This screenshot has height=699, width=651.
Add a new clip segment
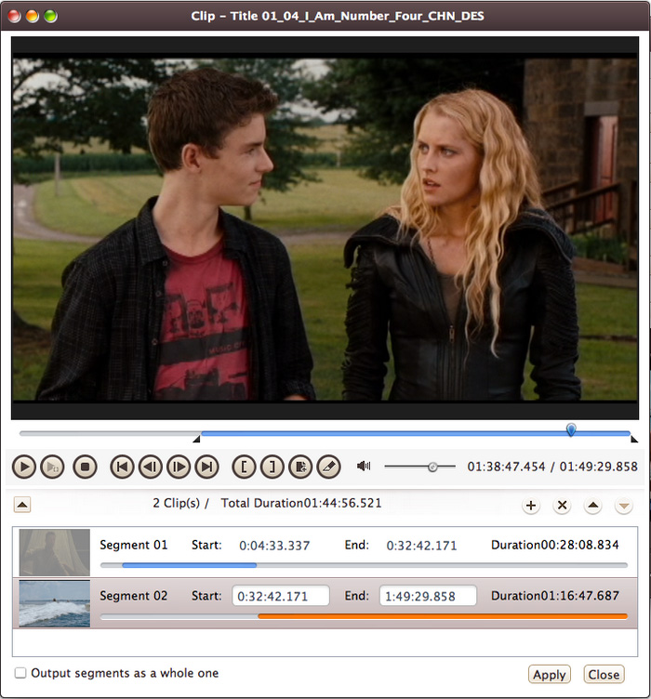[x=531, y=506]
